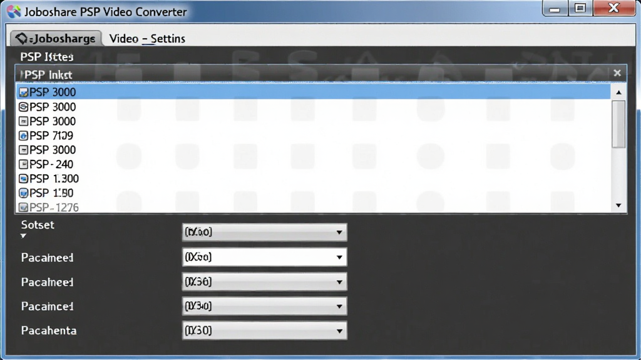
Task: Open the Video – Settins tab
Action: click(x=147, y=39)
